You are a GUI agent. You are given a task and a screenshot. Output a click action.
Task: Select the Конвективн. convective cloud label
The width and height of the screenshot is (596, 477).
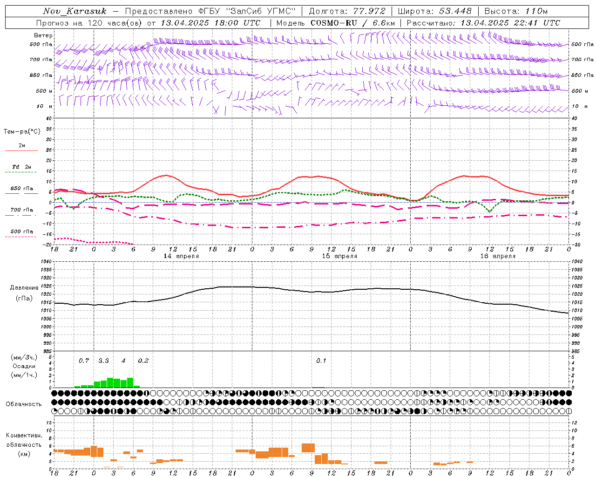tap(24, 436)
